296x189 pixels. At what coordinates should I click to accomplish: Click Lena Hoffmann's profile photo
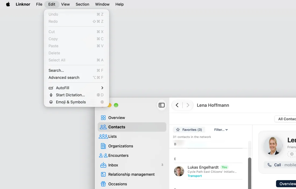(273, 146)
